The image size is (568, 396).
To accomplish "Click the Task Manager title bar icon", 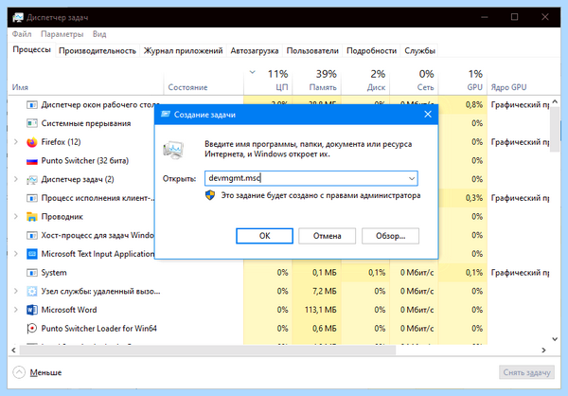I will pyautogui.click(x=18, y=17).
